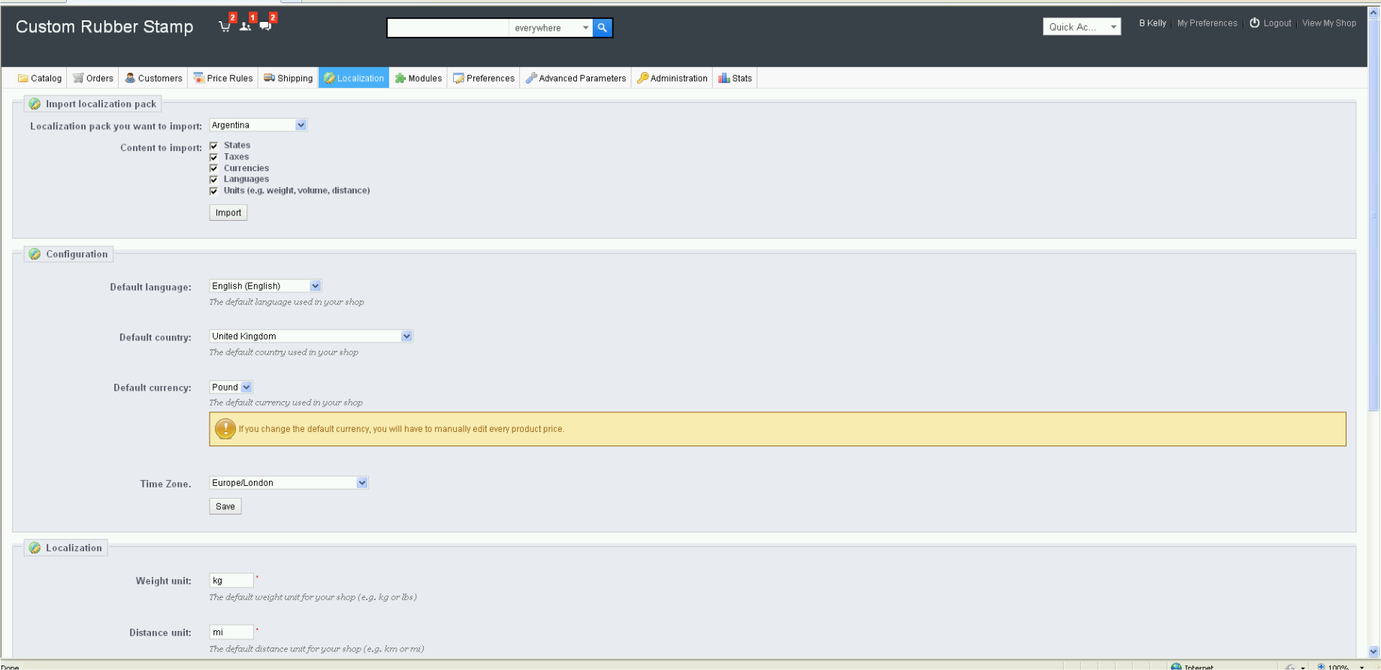Click the scrollbar up arrow
The width and height of the screenshot is (1381, 670).
click(x=1373, y=13)
